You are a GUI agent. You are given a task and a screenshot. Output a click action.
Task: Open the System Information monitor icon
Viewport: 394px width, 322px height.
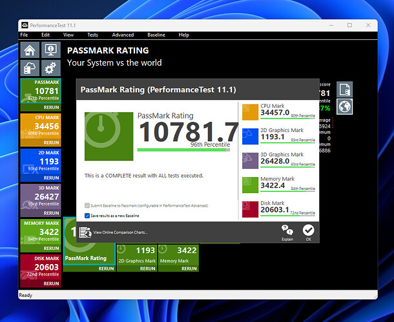[x=50, y=51]
